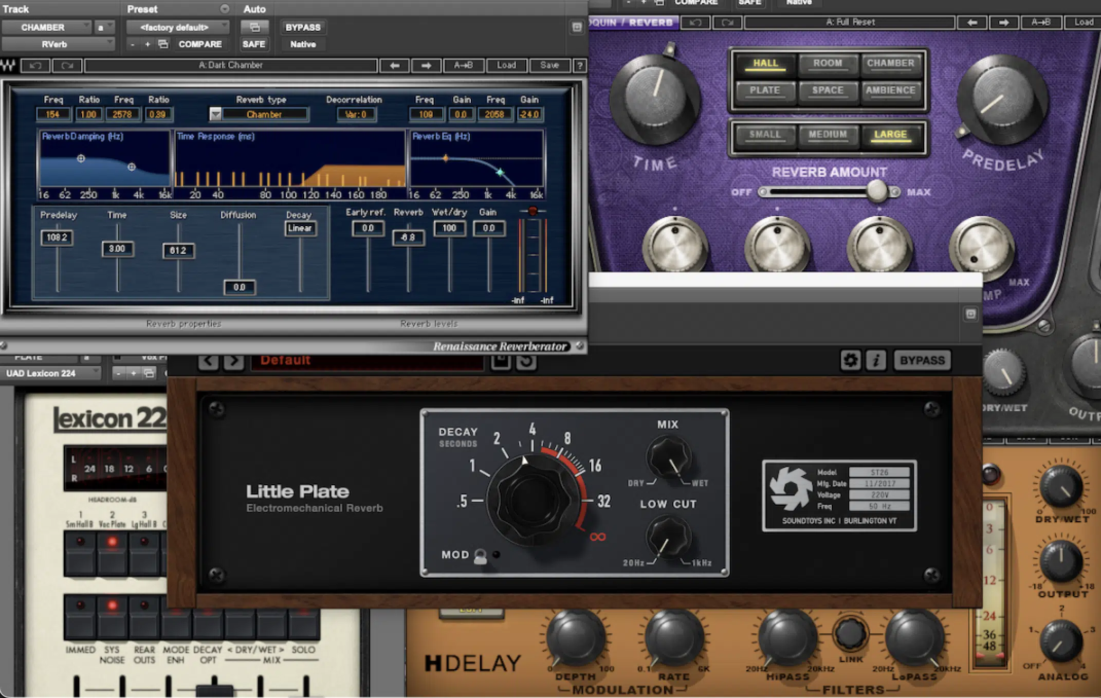This screenshot has width=1101, height=698.
Task: Open the RVerb plugin selector dropdown
Action: (58, 44)
